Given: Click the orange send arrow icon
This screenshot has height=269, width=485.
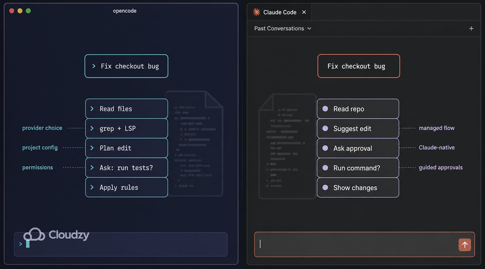Looking at the screenshot, I should click(465, 245).
